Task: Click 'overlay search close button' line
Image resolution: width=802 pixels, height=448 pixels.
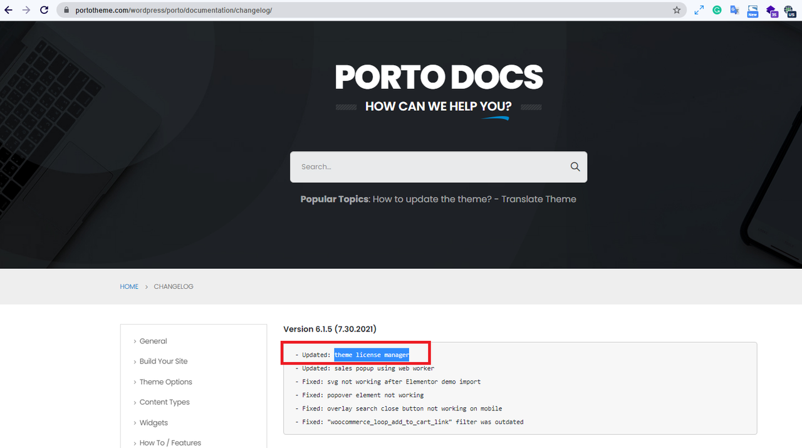Action: coord(398,409)
